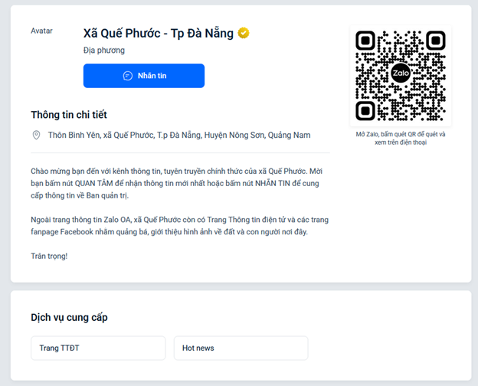This screenshot has width=478, height=386.
Task: Click the top-right QR corner marker
Action: (435, 40)
